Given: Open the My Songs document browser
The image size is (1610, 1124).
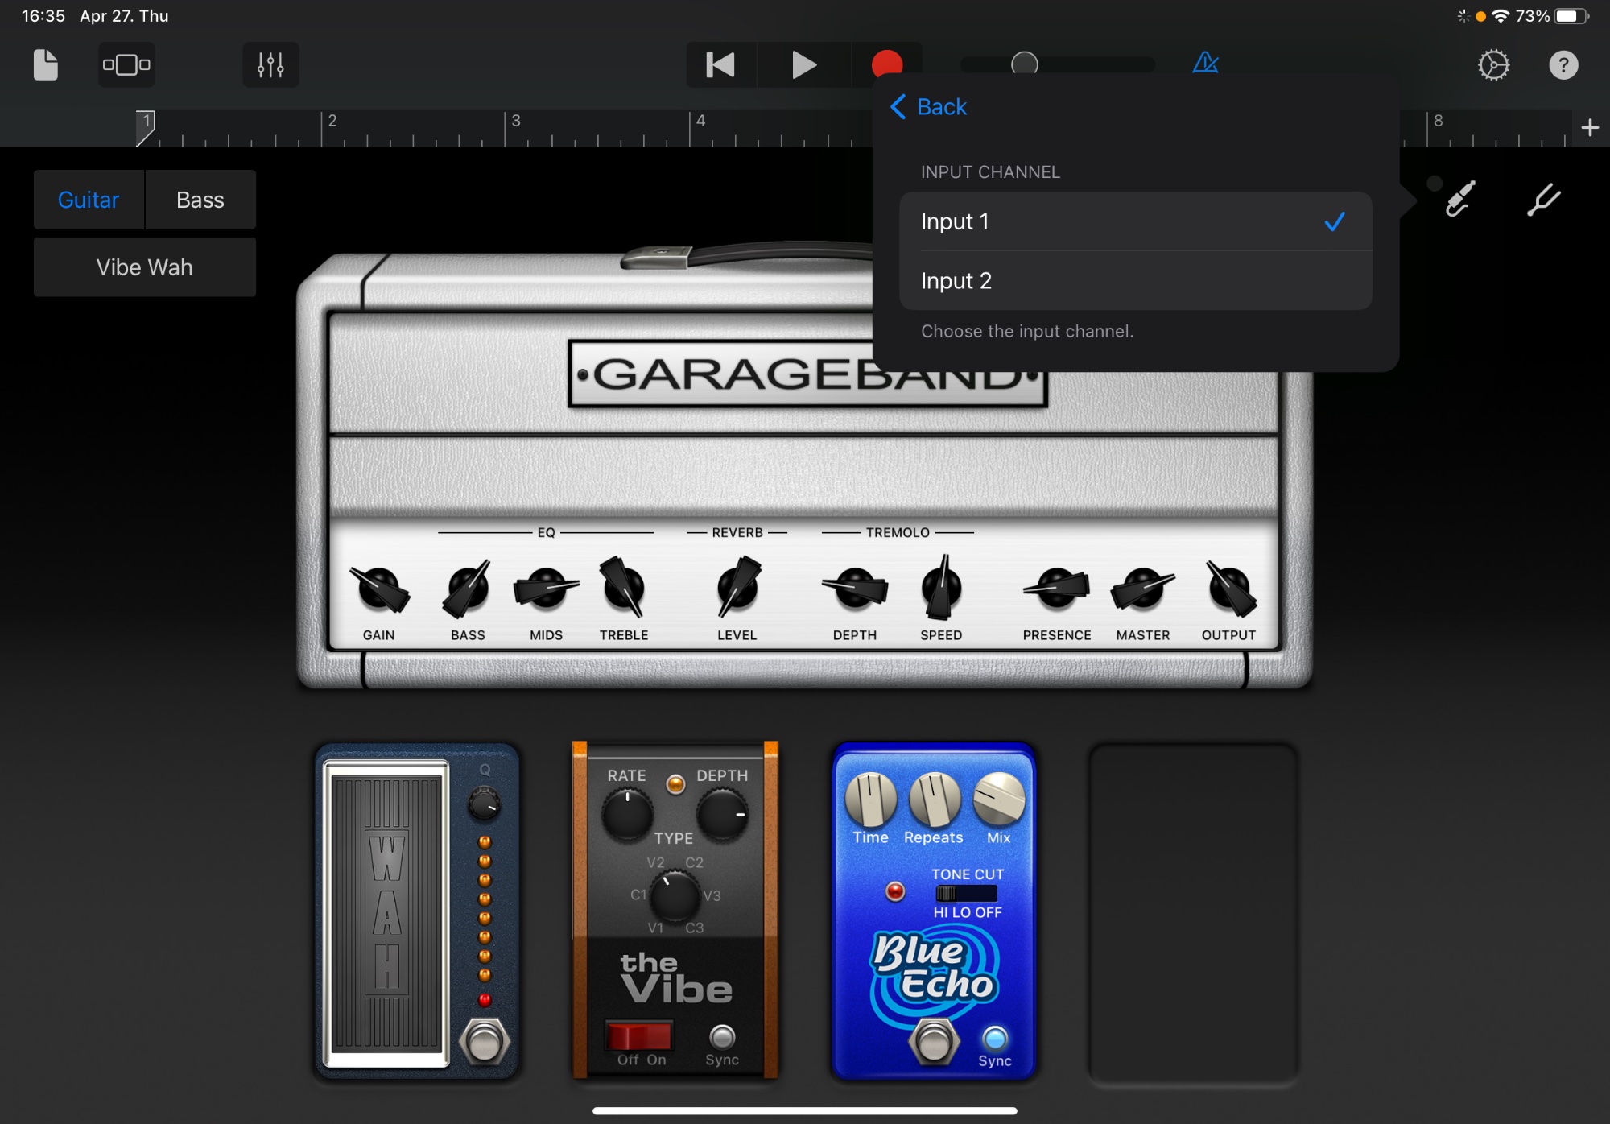Looking at the screenshot, I should 46,64.
